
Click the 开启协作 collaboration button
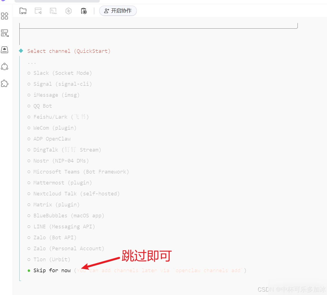(118, 11)
